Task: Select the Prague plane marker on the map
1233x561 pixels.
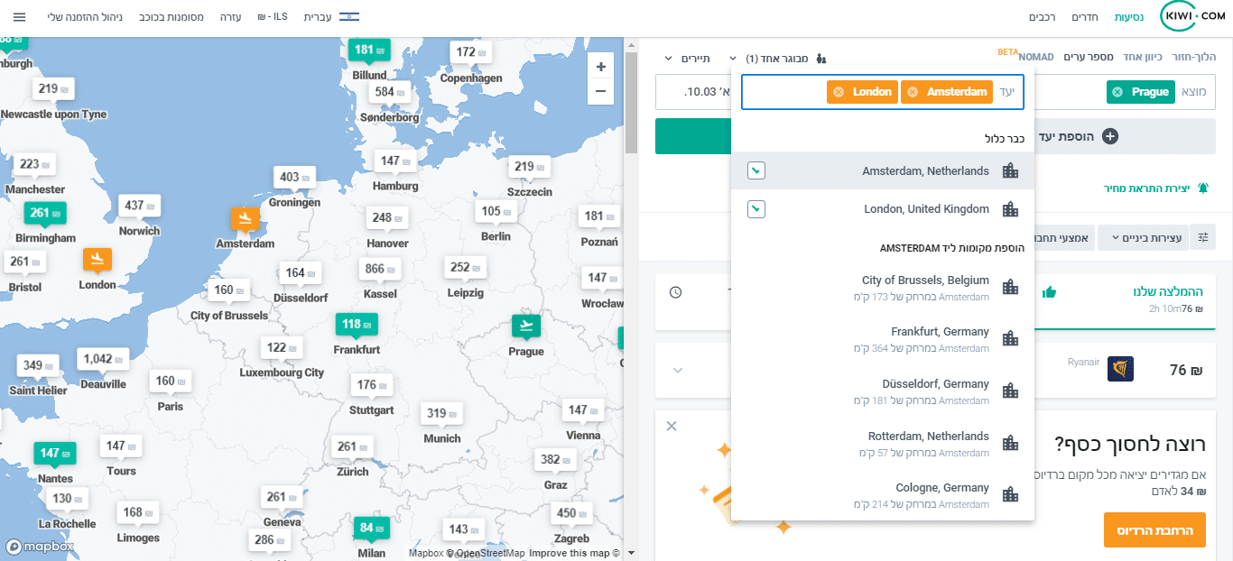Action: 525,326
